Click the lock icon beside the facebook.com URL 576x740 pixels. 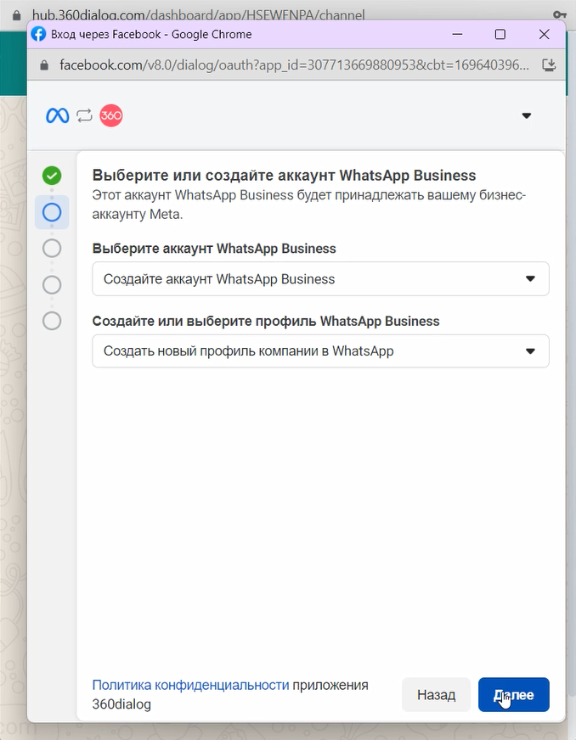(44, 64)
